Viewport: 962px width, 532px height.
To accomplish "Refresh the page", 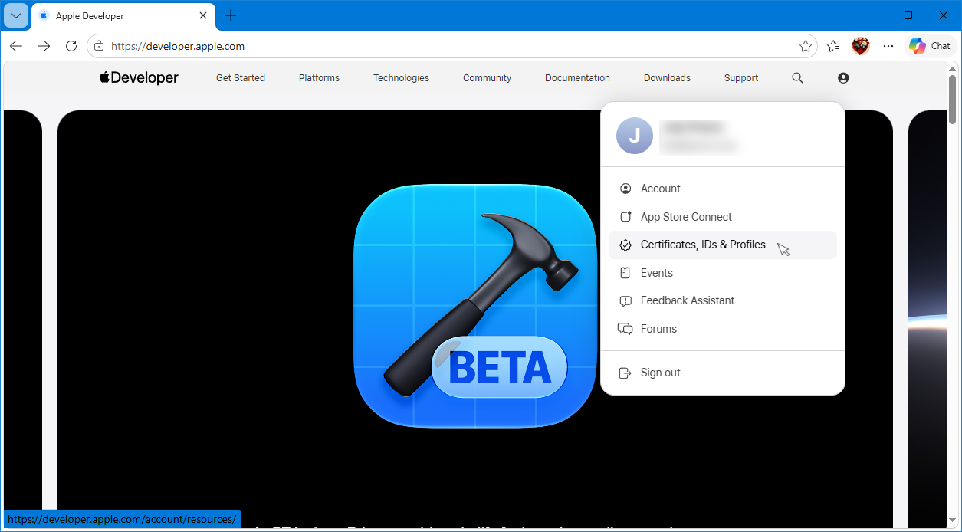I will (71, 46).
